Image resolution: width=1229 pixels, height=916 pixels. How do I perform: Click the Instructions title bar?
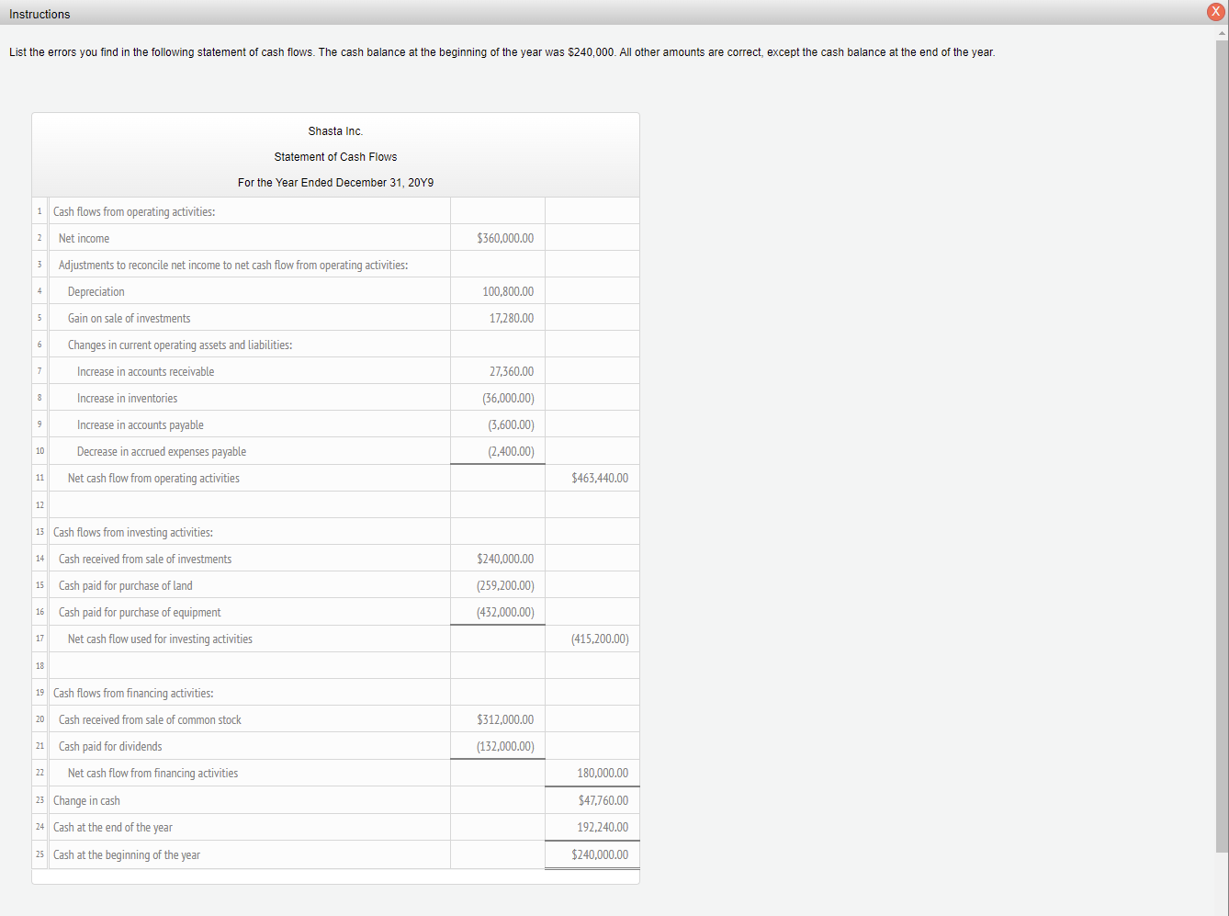pos(40,14)
